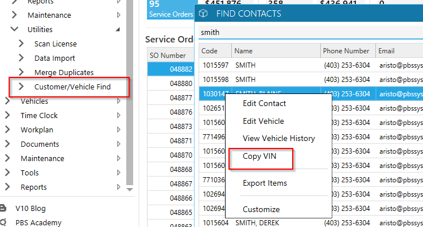Viewport: 423px width, 227px height.
Task: Select service order 048870
Action: coord(171,155)
